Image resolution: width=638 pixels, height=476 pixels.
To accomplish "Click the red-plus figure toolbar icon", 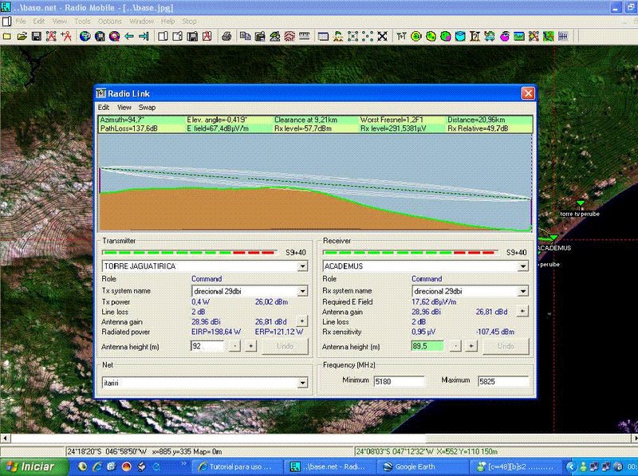I will tap(66, 37).
